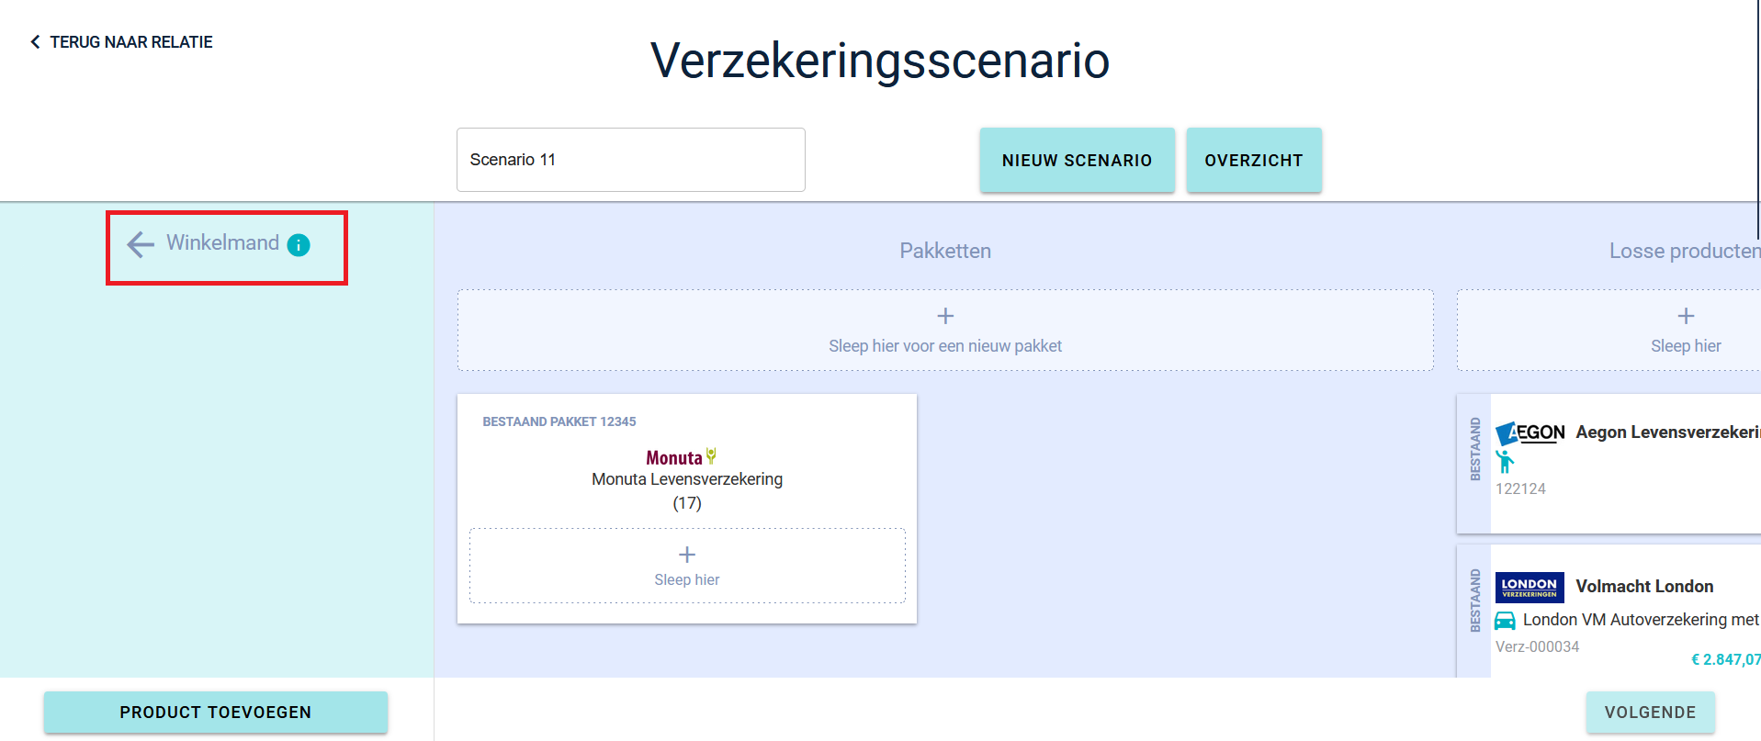The width and height of the screenshot is (1761, 741).
Task: Click the Monuta logo
Action: pyautogui.click(x=682, y=457)
